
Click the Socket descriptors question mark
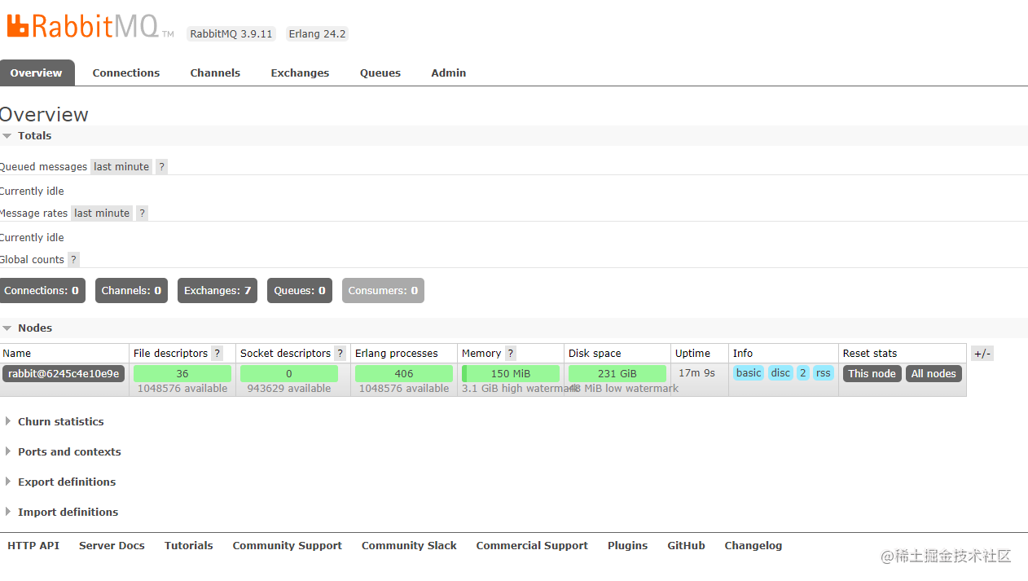tap(340, 353)
